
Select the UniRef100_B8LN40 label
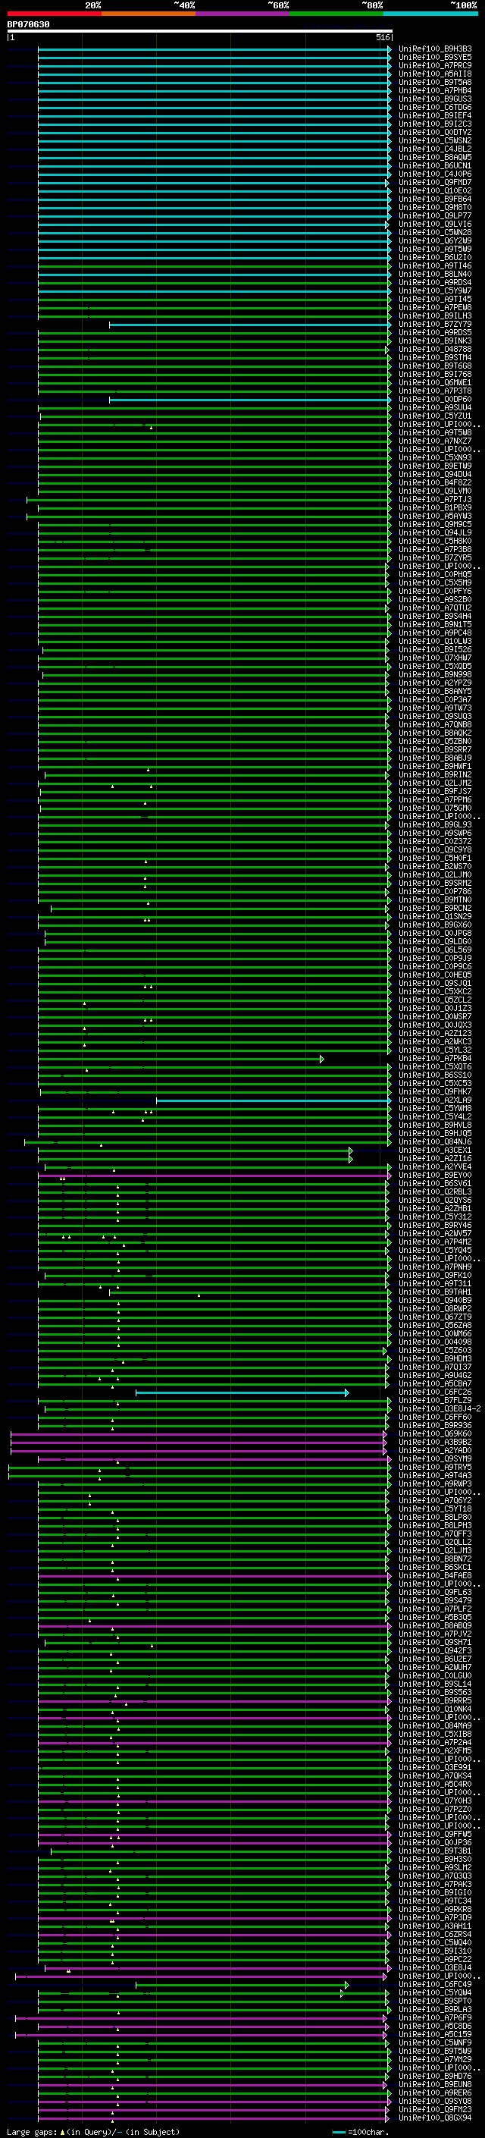[x=434, y=274]
